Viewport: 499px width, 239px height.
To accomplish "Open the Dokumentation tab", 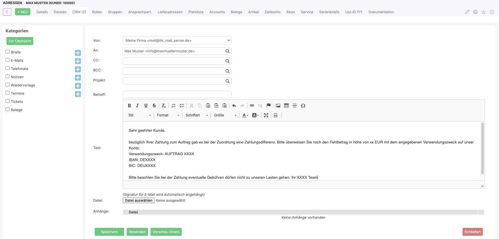I will click(x=381, y=12).
